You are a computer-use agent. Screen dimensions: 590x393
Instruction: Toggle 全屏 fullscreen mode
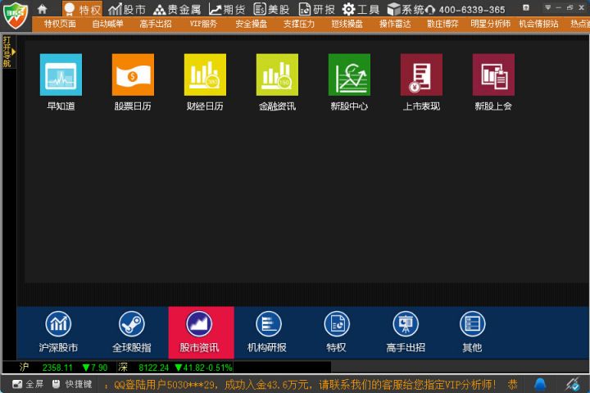pyautogui.click(x=28, y=383)
